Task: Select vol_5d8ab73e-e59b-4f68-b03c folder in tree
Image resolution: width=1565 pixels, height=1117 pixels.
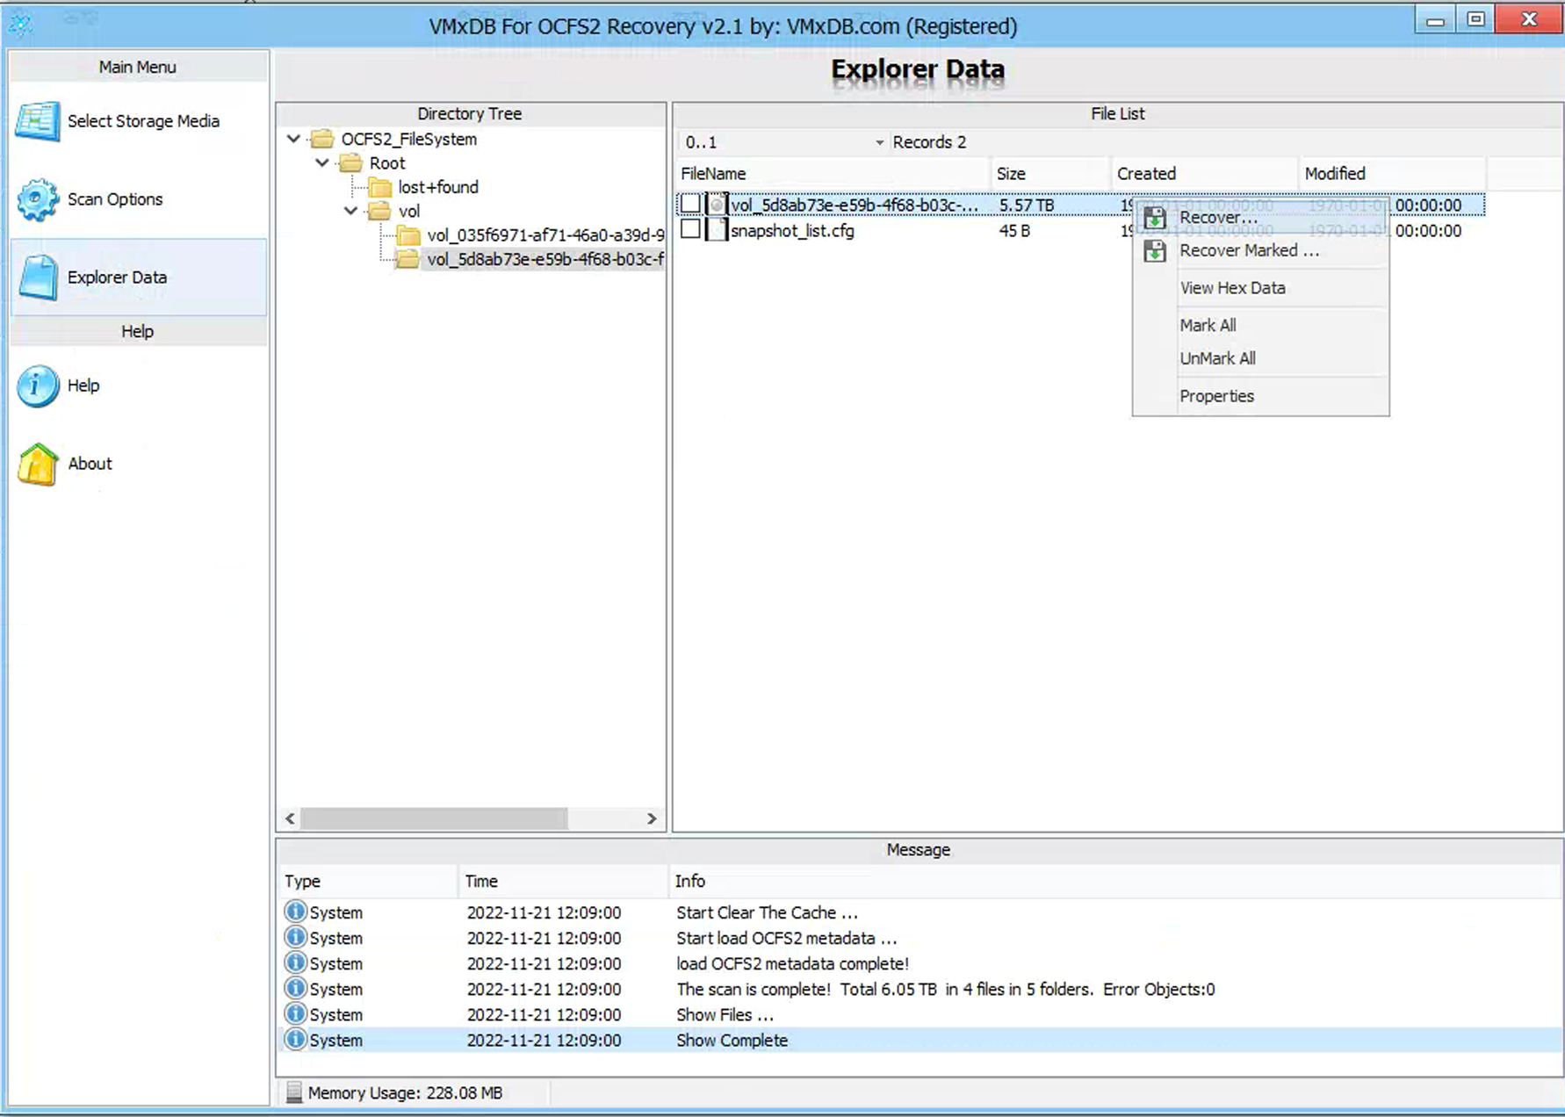Action: pos(545,259)
